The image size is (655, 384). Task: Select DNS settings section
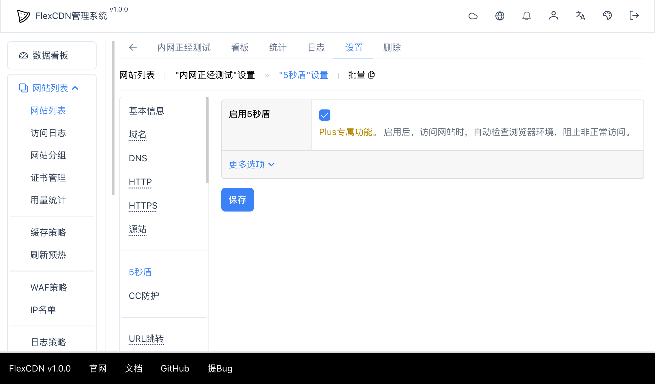coord(138,158)
